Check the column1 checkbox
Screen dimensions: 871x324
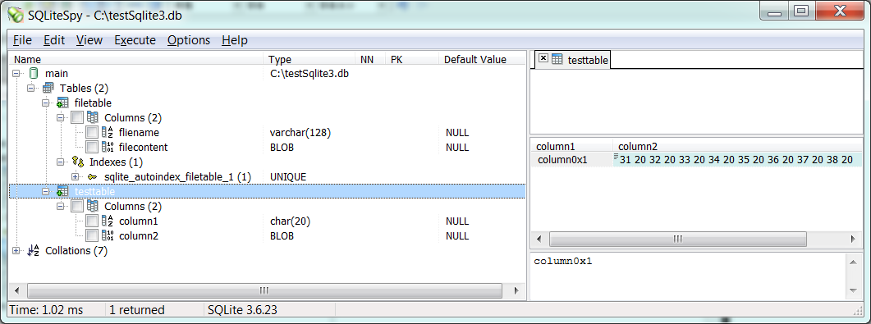coord(93,221)
